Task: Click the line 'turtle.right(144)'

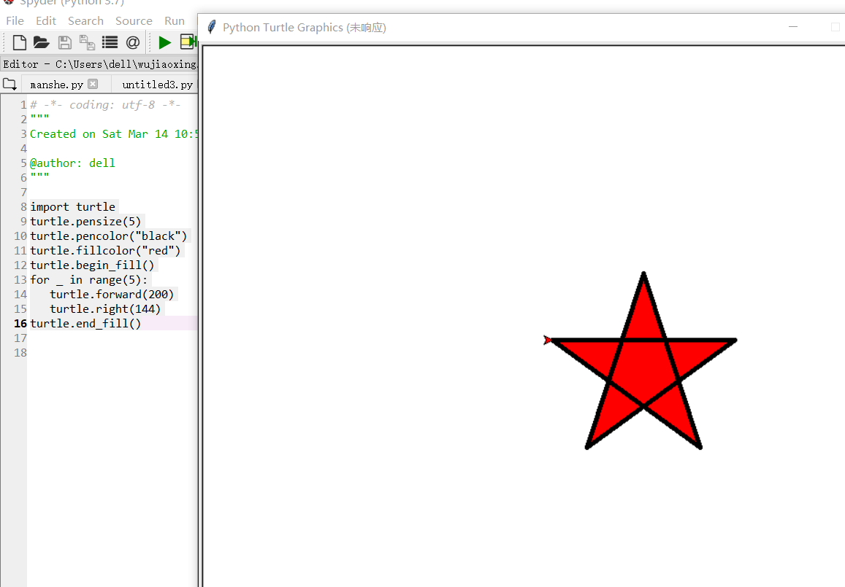Action: point(106,309)
